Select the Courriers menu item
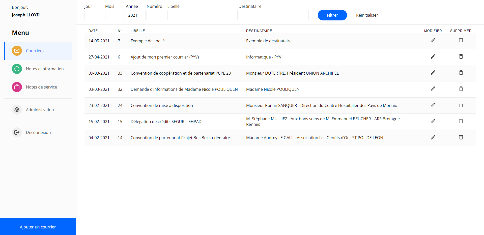The height and width of the screenshot is (235, 484). tap(35, 51)
